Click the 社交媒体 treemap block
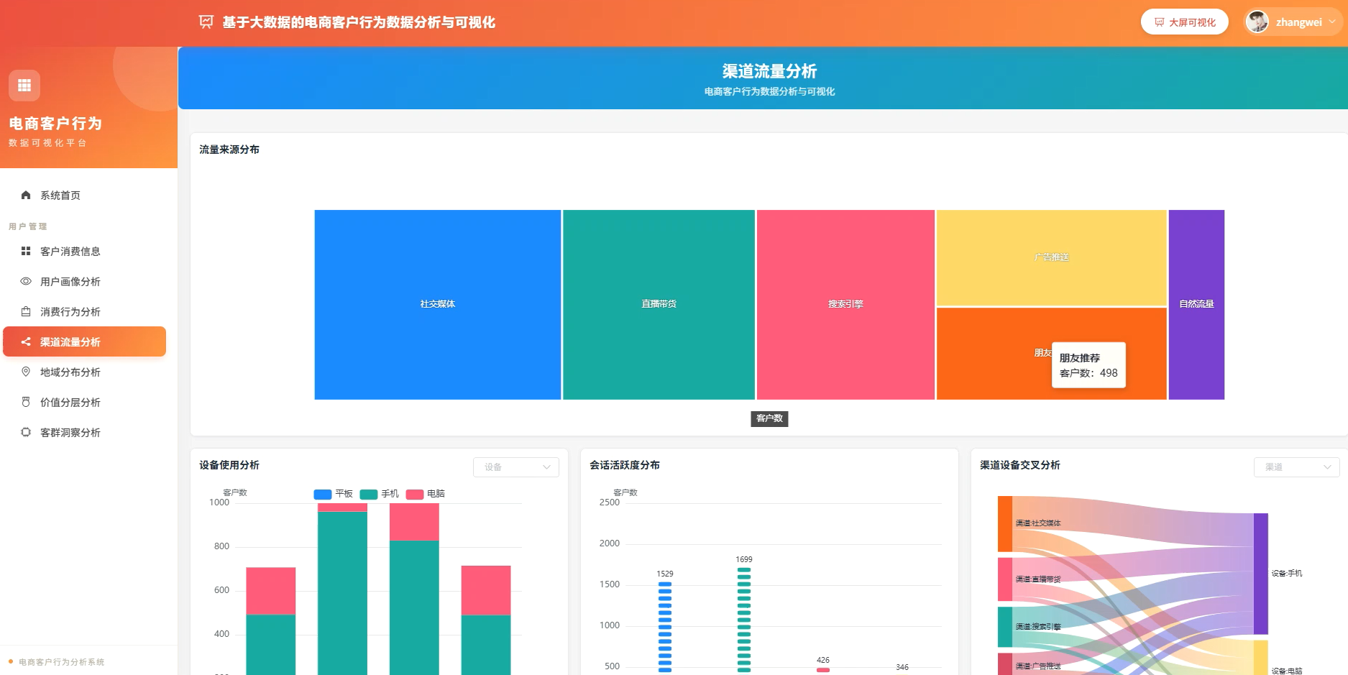The width and height of the screenshot is (1348, 675). tap(438, 305)
